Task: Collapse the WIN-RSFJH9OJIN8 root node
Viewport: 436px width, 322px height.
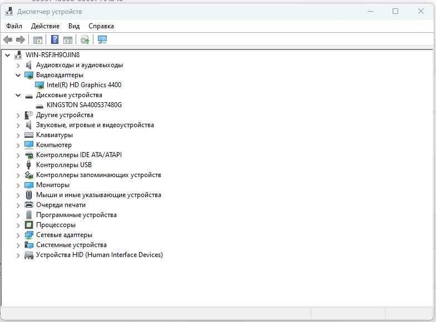Action: click(8, 56)
